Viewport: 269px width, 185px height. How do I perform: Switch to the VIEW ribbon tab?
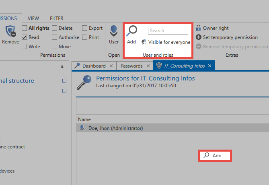pos(33,18)
